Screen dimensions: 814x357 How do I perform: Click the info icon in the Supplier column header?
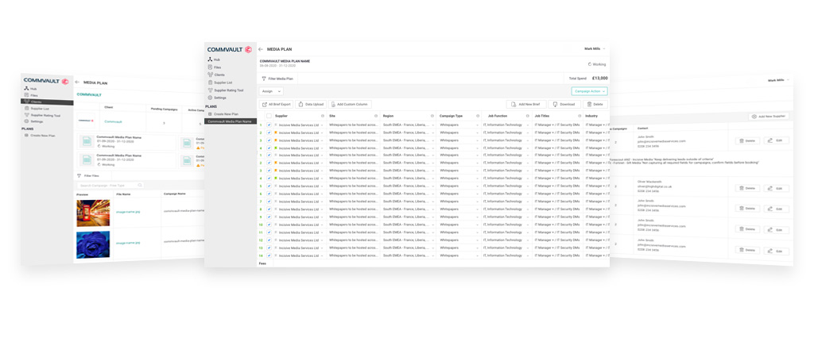[x=323, y=116]
